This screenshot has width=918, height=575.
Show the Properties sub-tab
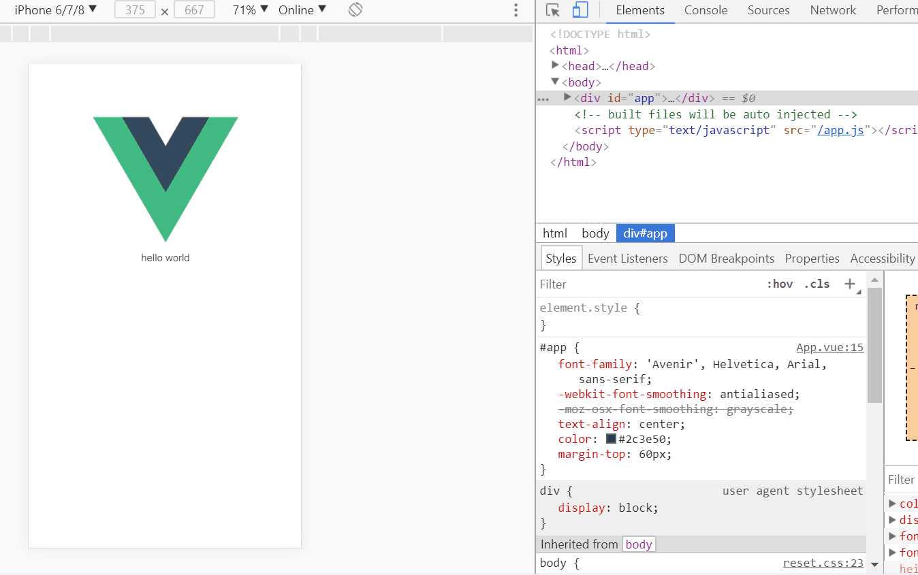(x=812, y=259)
